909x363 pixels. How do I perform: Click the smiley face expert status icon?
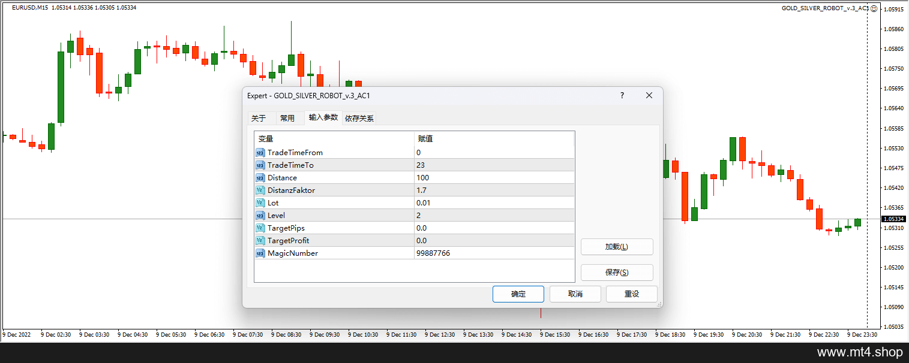874,8
